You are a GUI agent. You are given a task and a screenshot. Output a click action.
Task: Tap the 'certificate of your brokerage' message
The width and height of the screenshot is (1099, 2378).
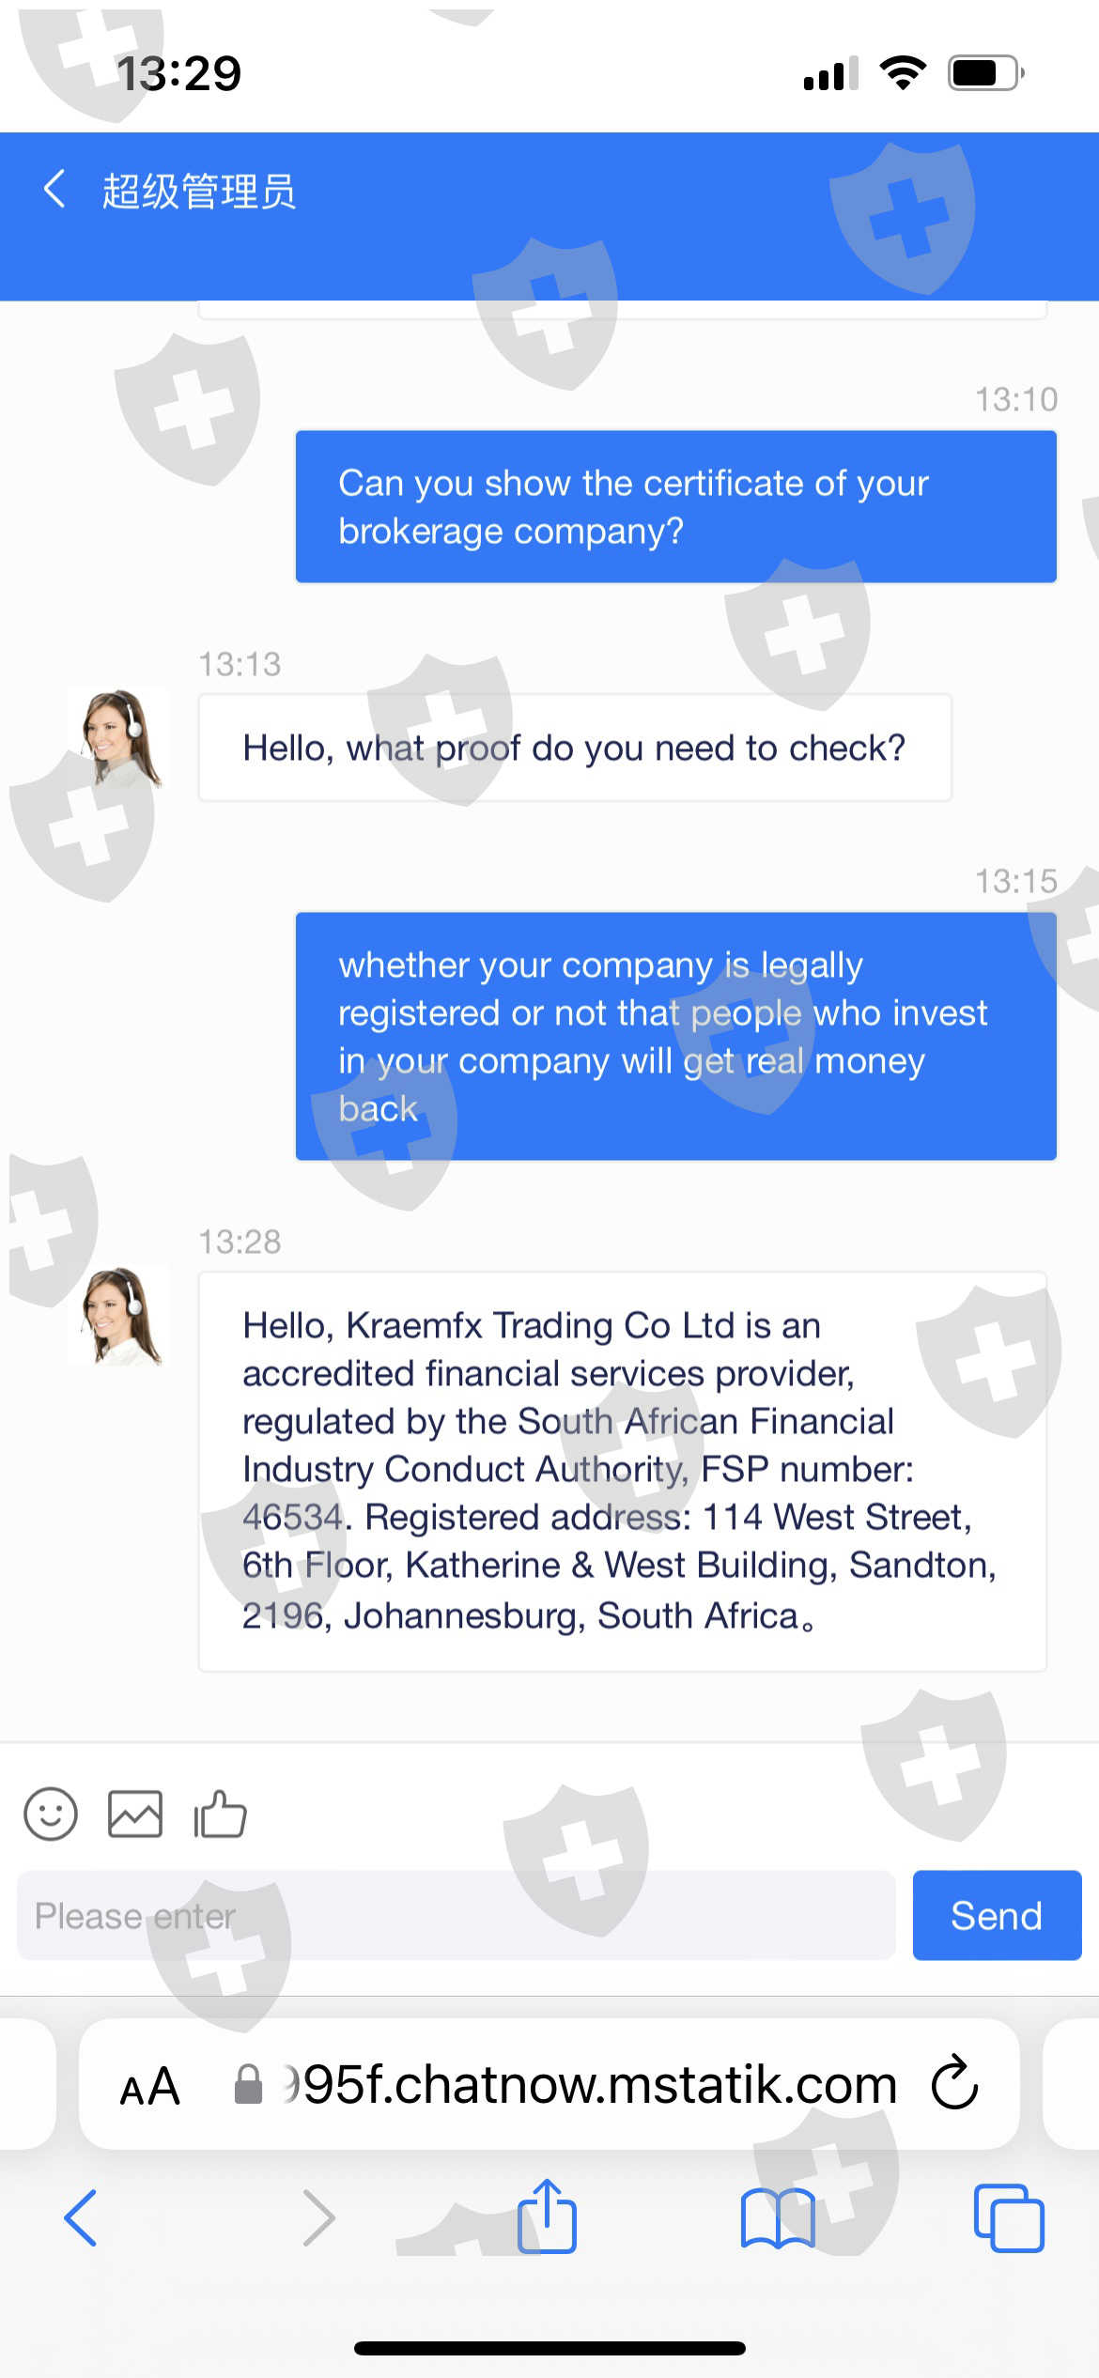675,507
